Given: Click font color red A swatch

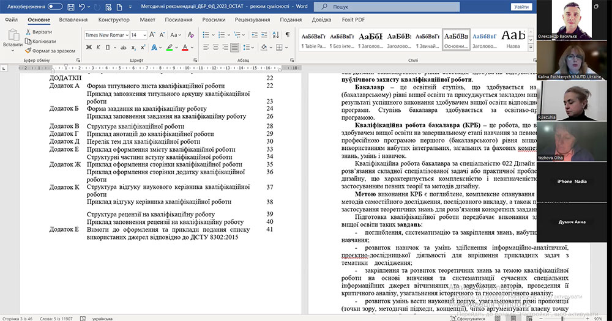Looking at the screenshot, I should [185, 48].
